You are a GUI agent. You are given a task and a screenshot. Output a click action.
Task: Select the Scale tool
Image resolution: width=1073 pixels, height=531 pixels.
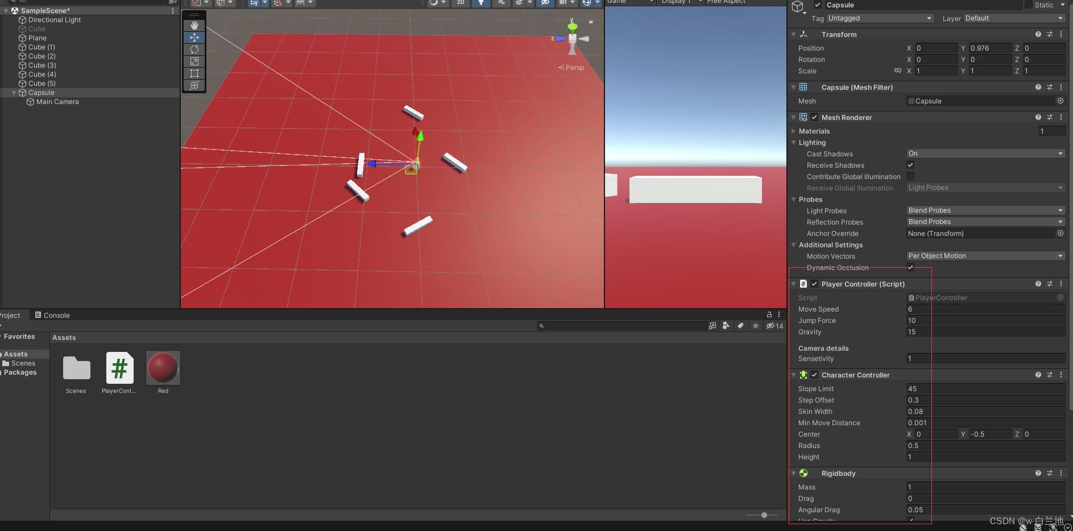click(x=194, y=61)
